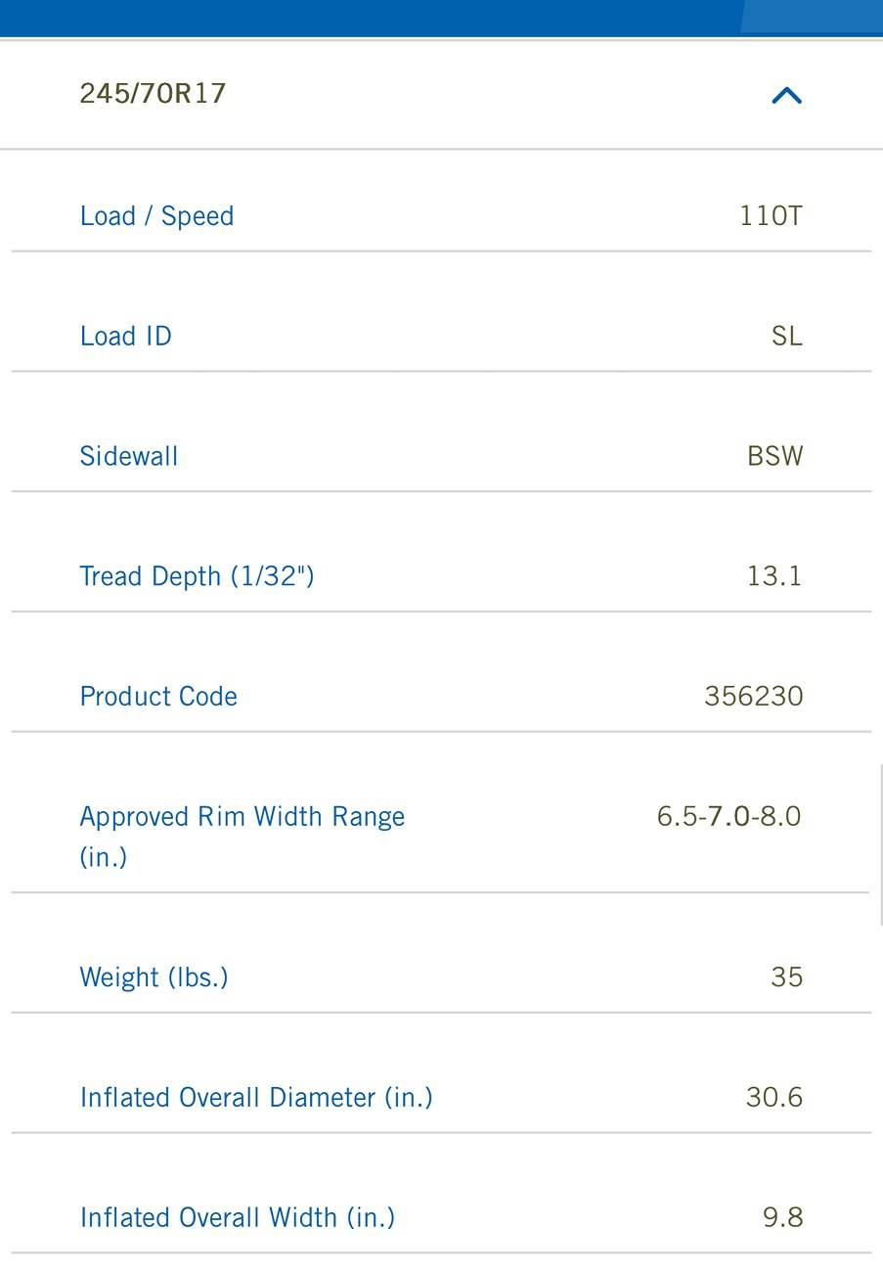Viewport: 883px width, 1272px height.
Task: Select the 110T load speed value
Action: (x=771, y=215)
